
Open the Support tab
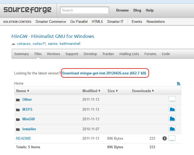[x=72, y=54]
